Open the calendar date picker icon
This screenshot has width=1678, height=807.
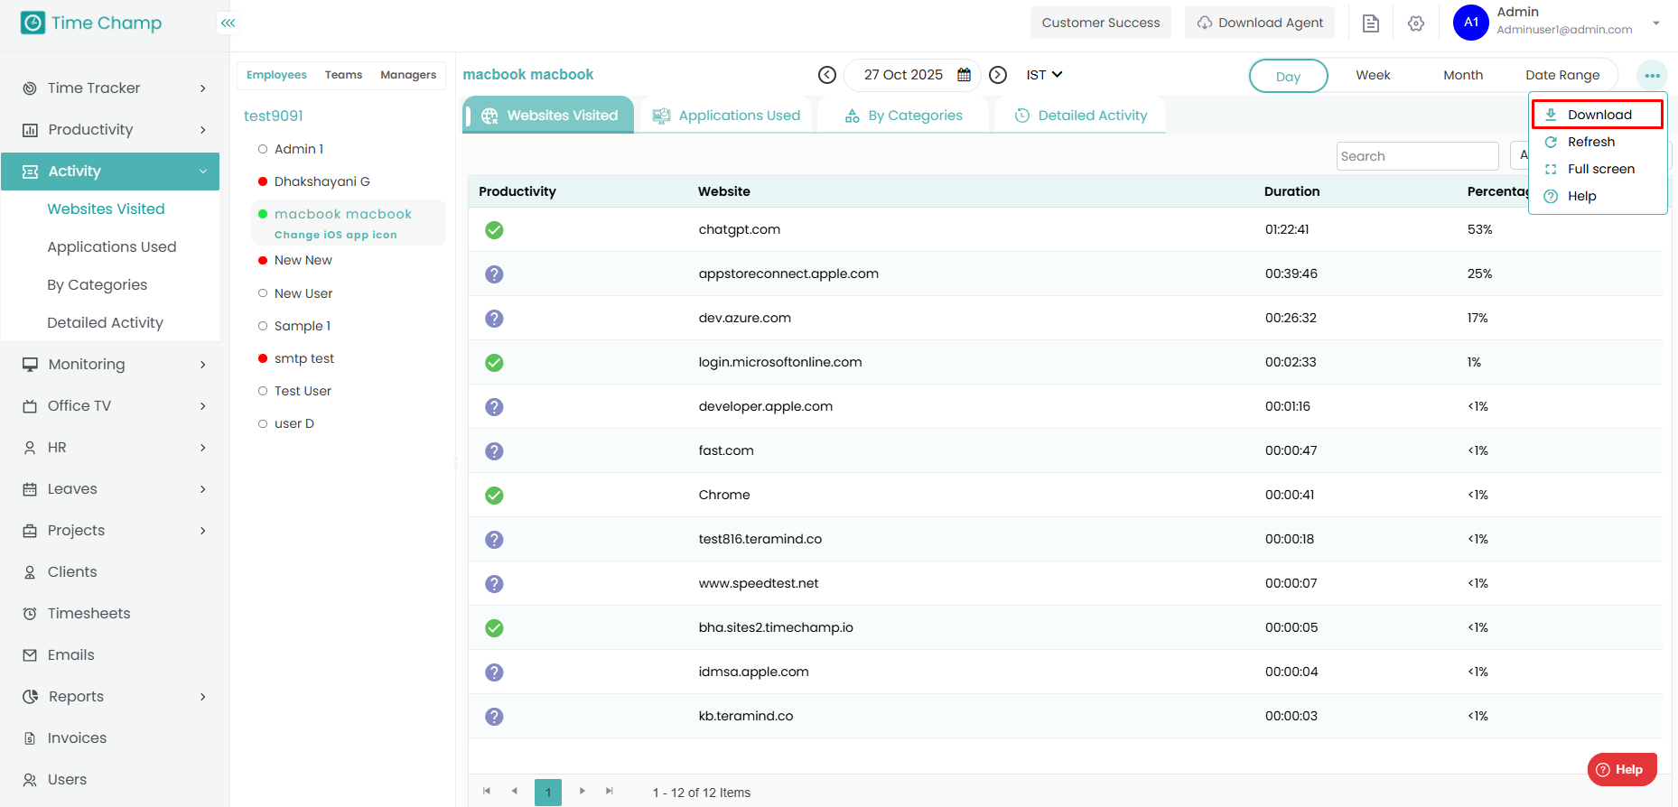coord(964,75)
